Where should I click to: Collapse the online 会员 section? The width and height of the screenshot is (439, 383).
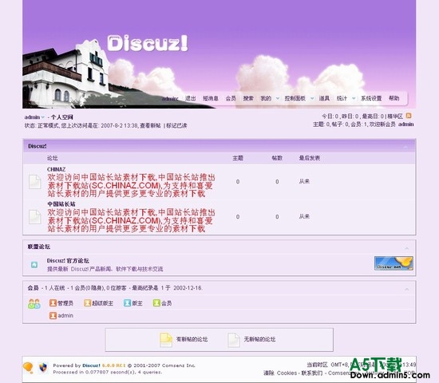pyautogui.click(x=407, y=289)
